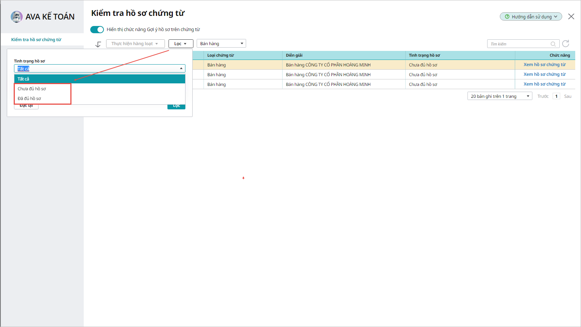The image size is (581, 327).
Task: Toggle off Hiển thị chức năng Gợi ý hồ sơ
Action: point(97,30)
